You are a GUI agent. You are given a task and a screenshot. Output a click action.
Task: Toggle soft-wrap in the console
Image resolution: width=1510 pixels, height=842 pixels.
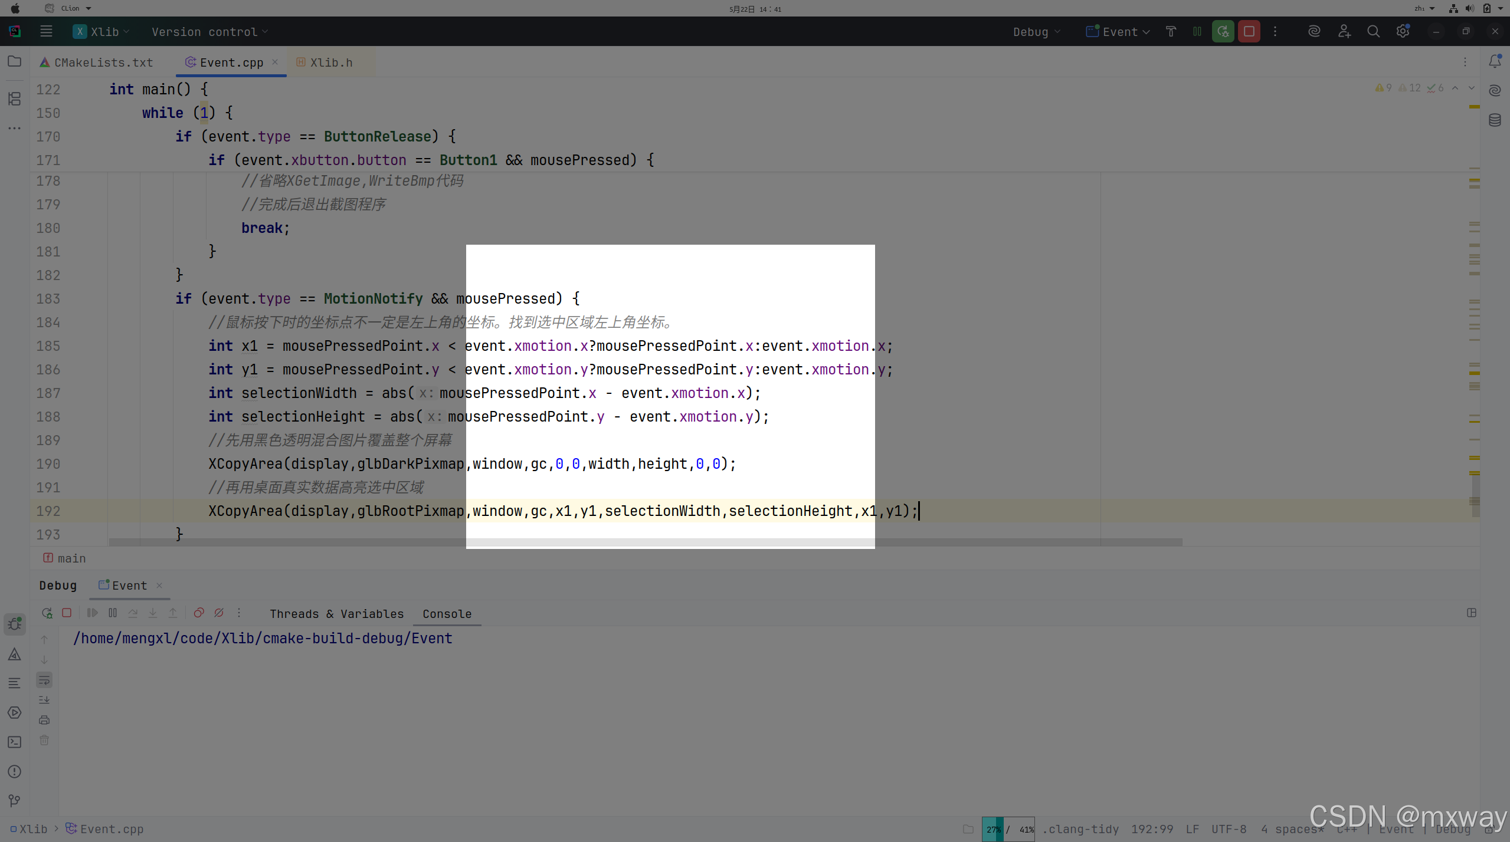click(44, 680)
